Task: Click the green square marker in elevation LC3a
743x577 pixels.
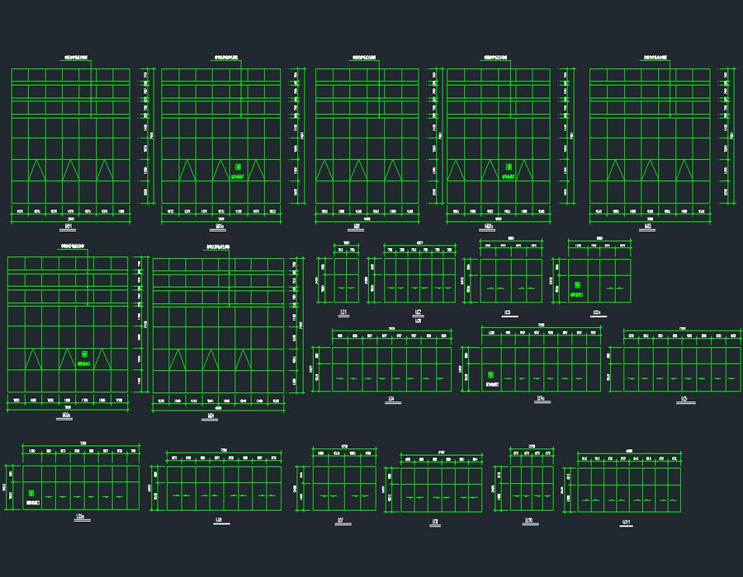Action: pos(577,285)
